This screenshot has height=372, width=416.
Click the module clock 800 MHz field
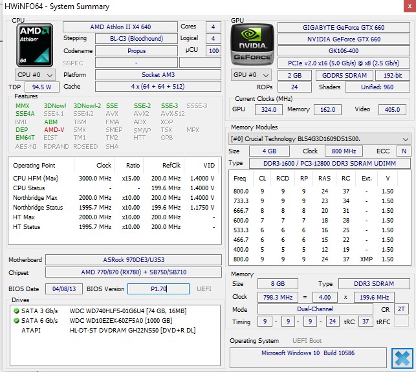[344, 151]
